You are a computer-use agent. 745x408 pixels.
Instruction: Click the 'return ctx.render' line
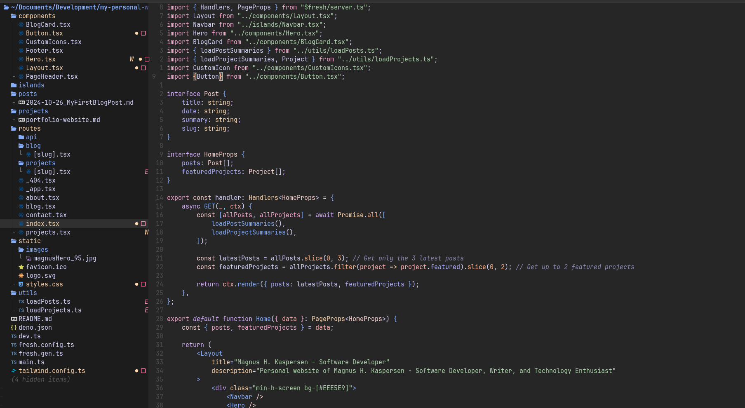(x=308, y=284)
